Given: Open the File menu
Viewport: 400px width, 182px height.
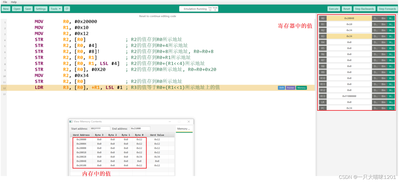Looking at the screenshot, I should (5, 2).
